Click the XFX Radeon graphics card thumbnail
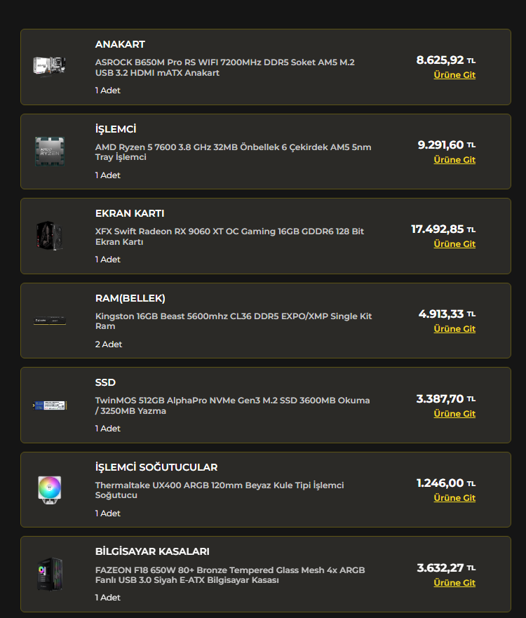526x618 pixels. click(50, 236)
